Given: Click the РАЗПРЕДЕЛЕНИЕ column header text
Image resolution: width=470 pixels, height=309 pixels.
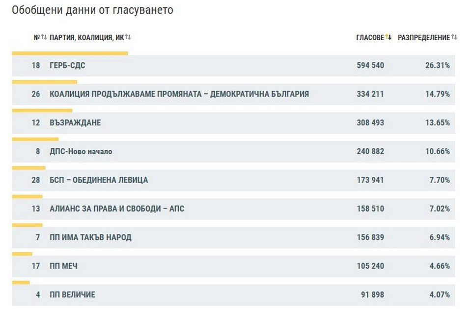Looking at the screenshot, I should tap(423, 38).
